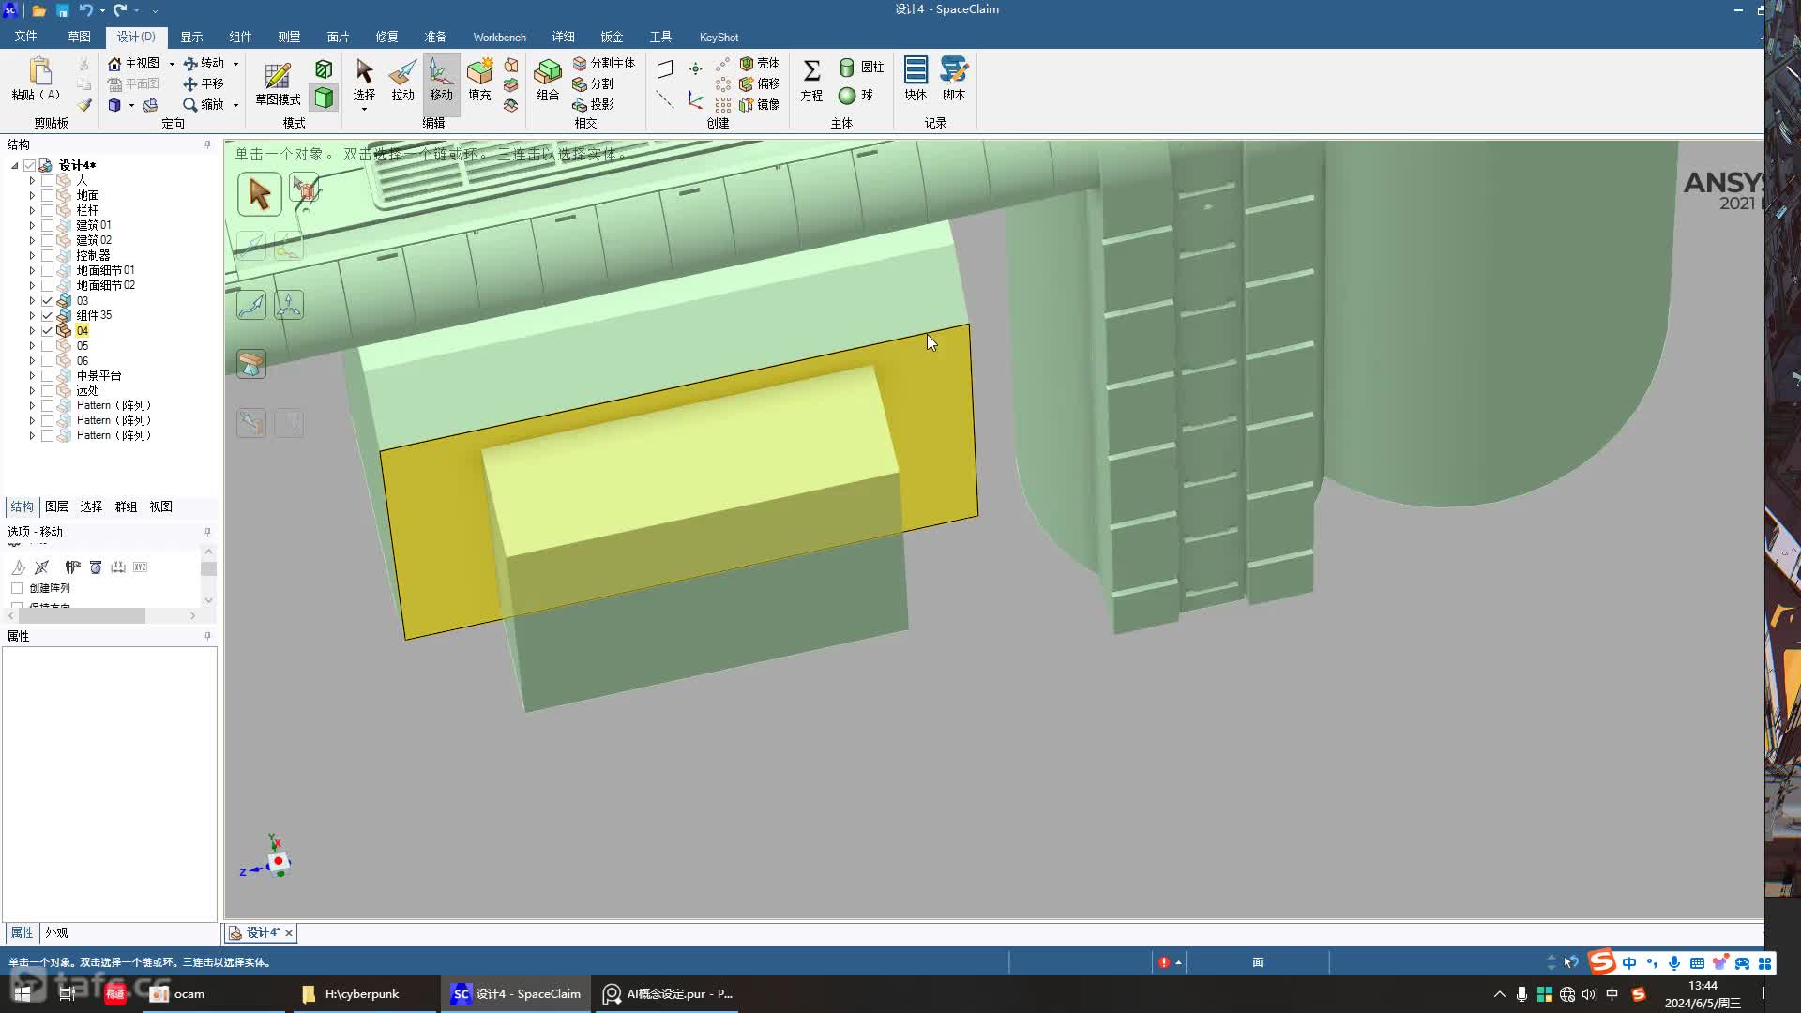Screen dimensions: 1801x1013
Task: Check the 创建阵列 option checkbox
Action: point(17,588)
